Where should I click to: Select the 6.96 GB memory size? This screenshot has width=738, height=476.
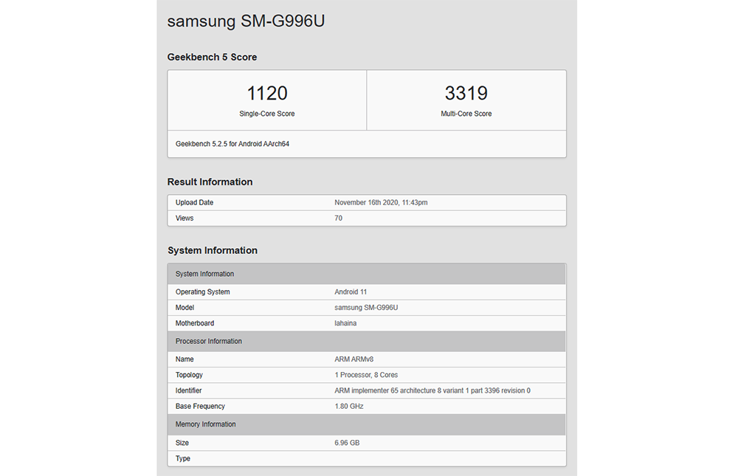[x=347, y=443]
